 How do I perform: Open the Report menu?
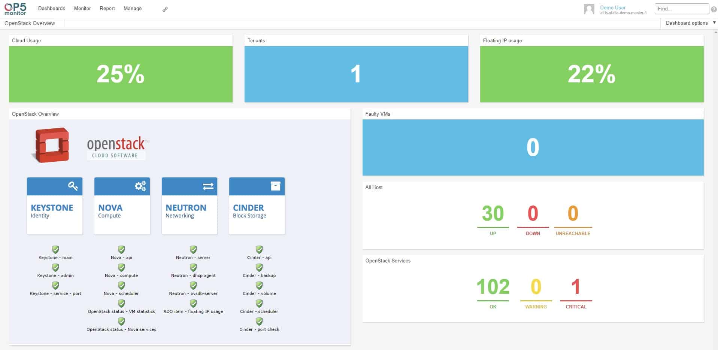107,8
